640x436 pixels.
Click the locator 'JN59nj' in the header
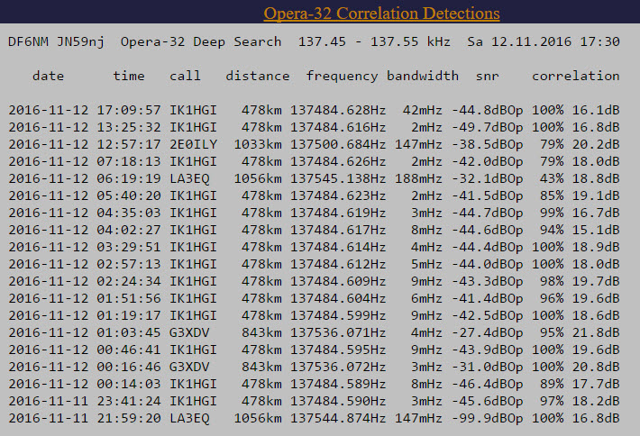[x=80, y=41]
